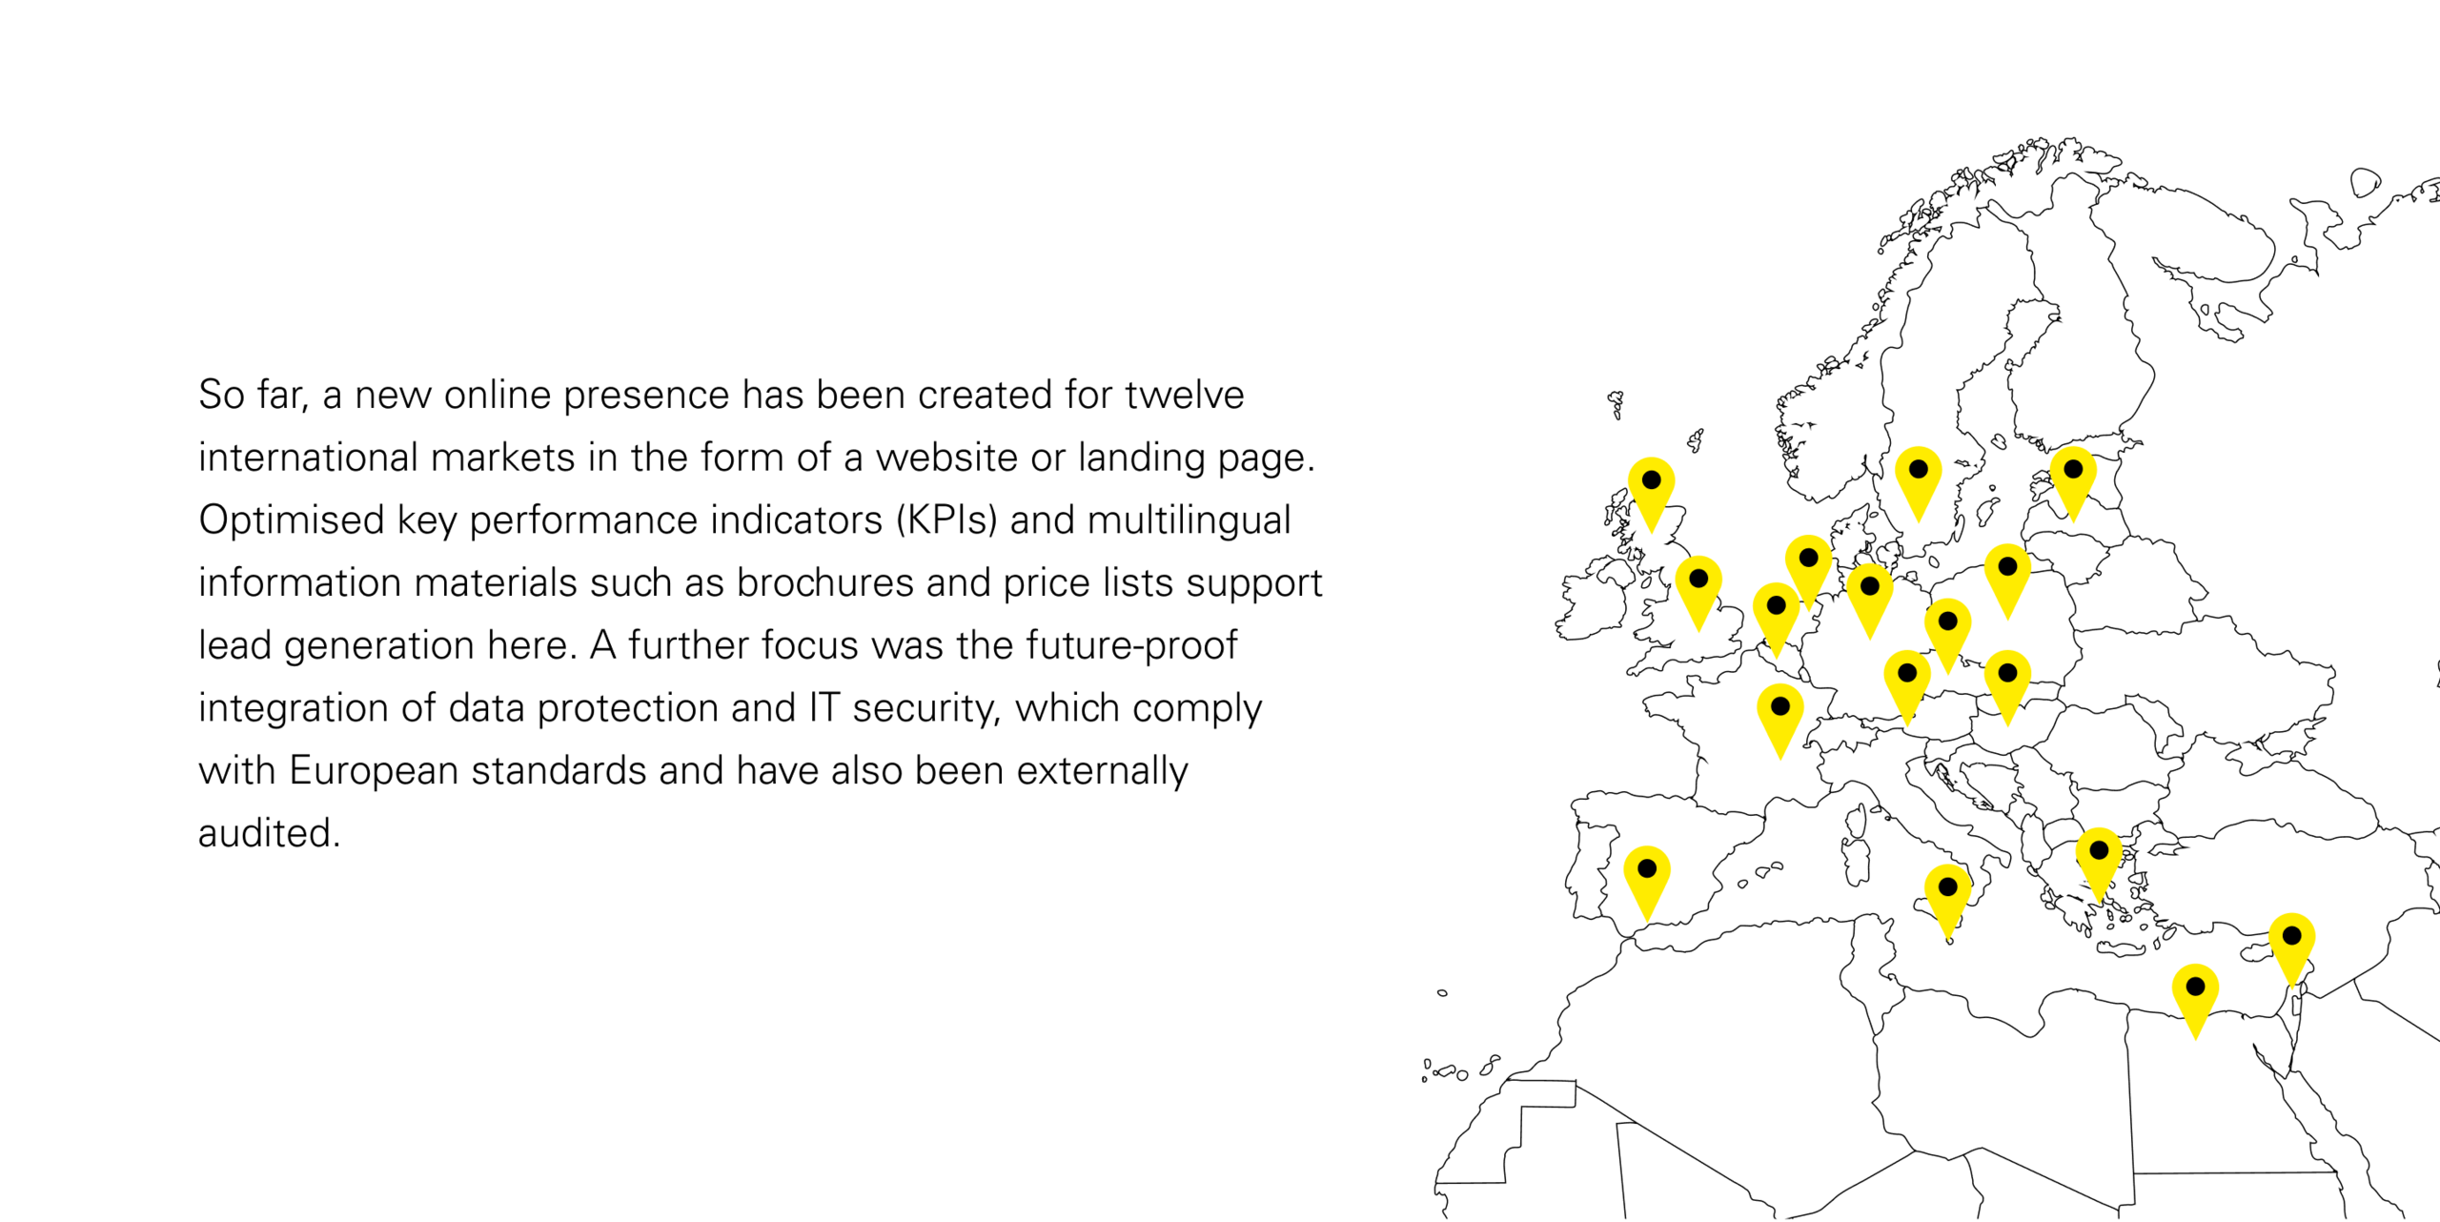
Task: Select the pin over southern Italy and Sicily
Action: [1948, 899]
